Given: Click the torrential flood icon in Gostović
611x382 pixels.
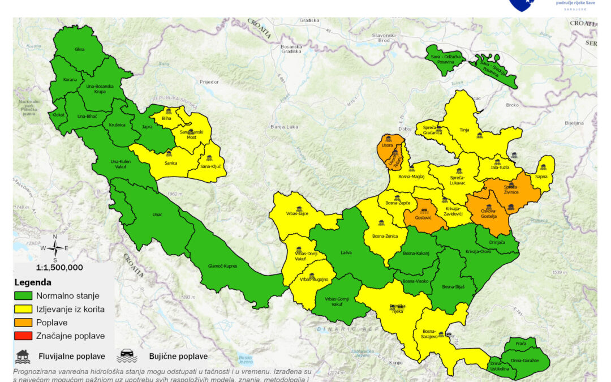Looking at the screenshot, I should [x=424, y=211].
